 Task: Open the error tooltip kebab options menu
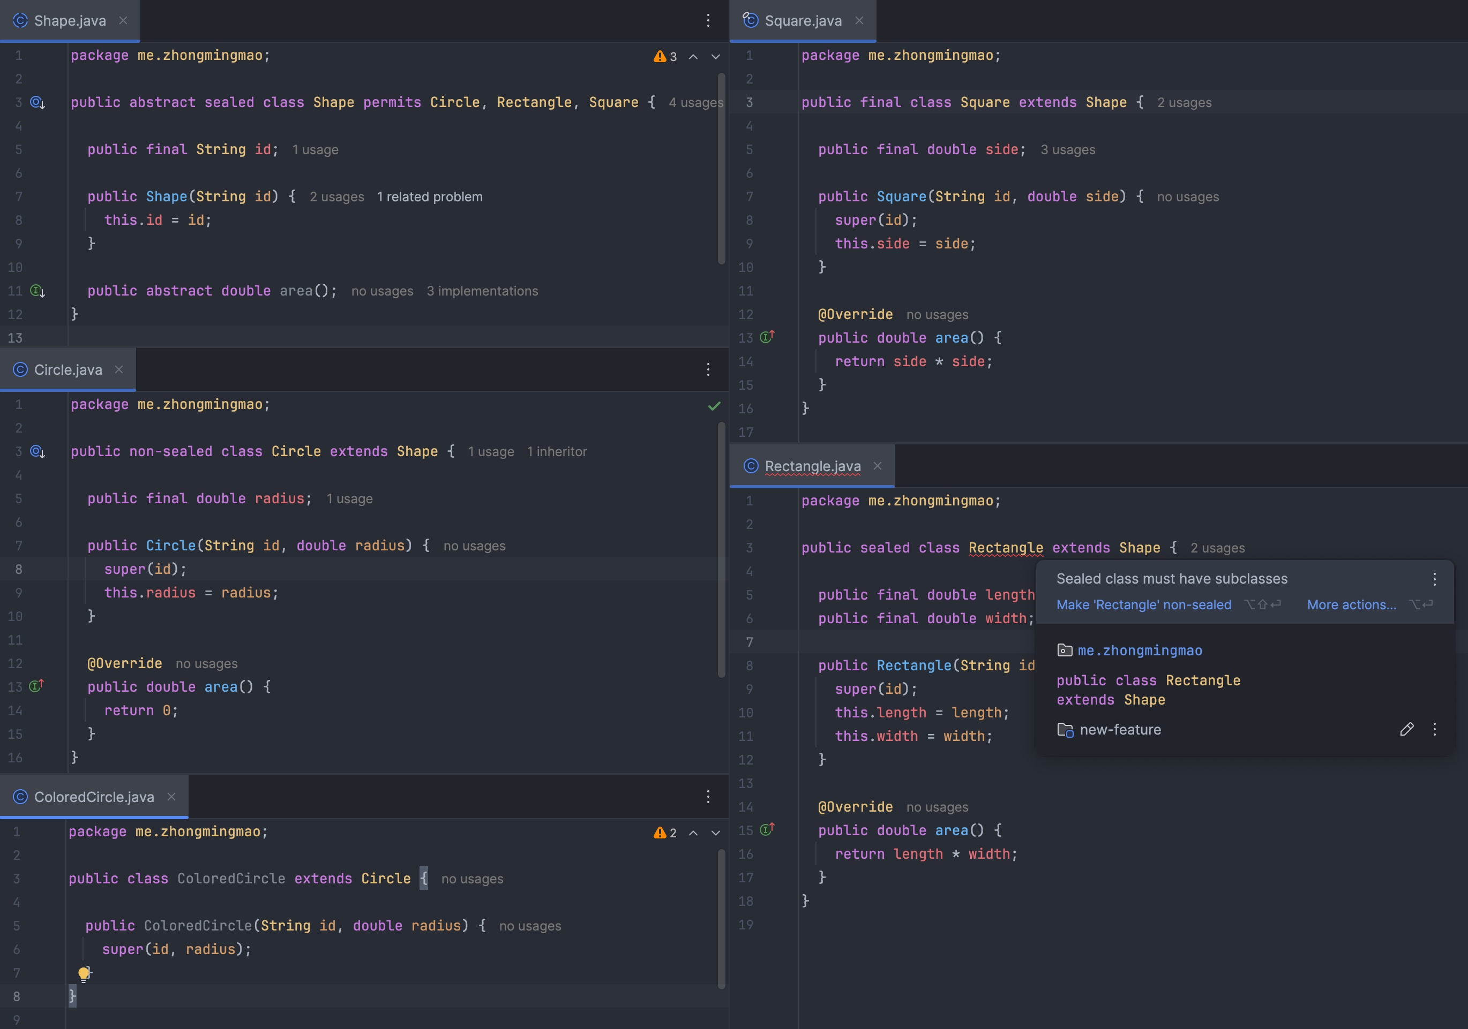1434,579
